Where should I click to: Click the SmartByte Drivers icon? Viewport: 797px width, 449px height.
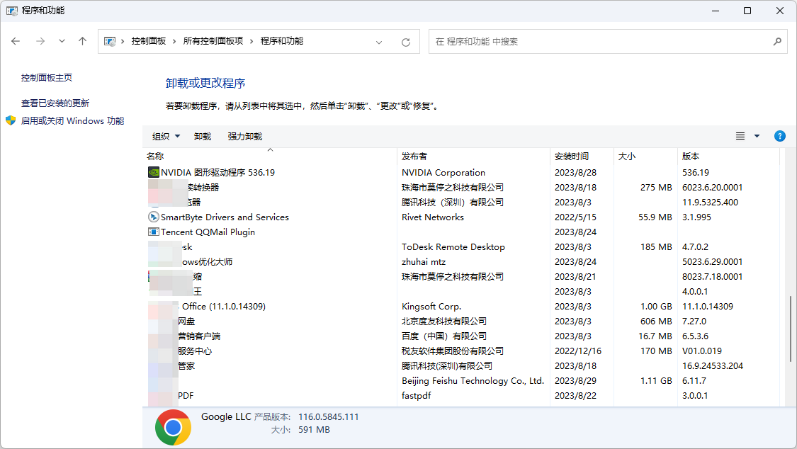click(x=154, y=217)
